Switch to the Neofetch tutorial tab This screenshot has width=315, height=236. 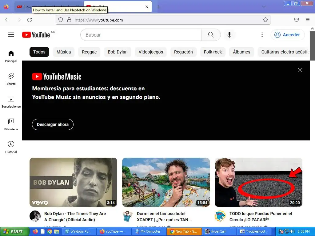pos(48,7)
